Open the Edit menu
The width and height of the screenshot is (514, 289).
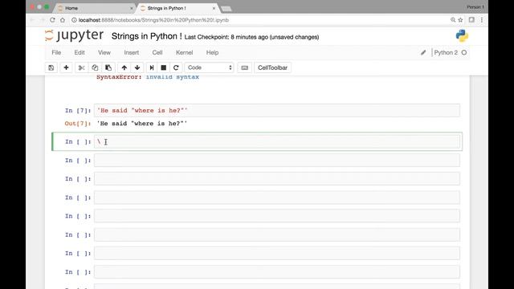[80, 52]
